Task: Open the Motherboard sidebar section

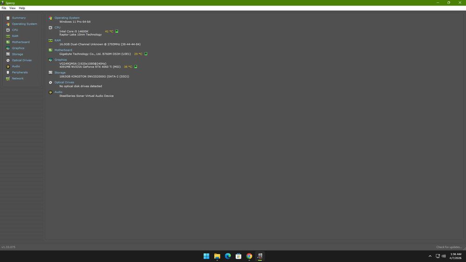Action: click(x=21, y=42)
